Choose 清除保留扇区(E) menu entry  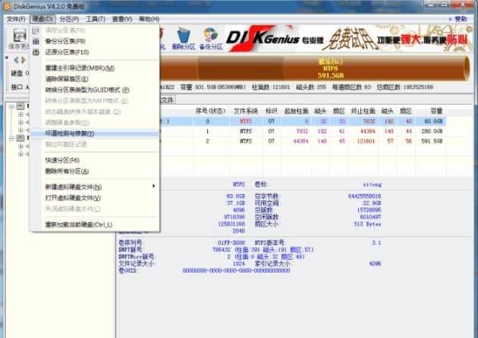(95, 79)
